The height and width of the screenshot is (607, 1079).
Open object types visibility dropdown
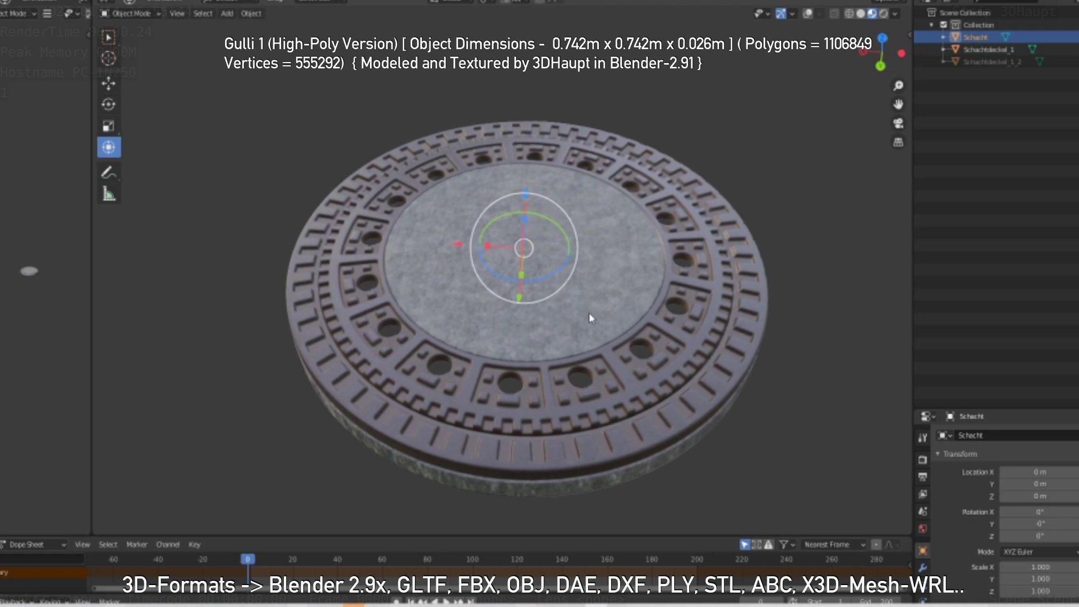[x=761, y=13]
